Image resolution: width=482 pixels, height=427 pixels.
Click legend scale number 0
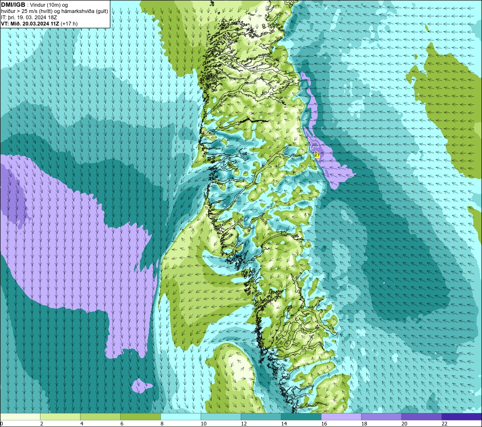click(1, 424)
